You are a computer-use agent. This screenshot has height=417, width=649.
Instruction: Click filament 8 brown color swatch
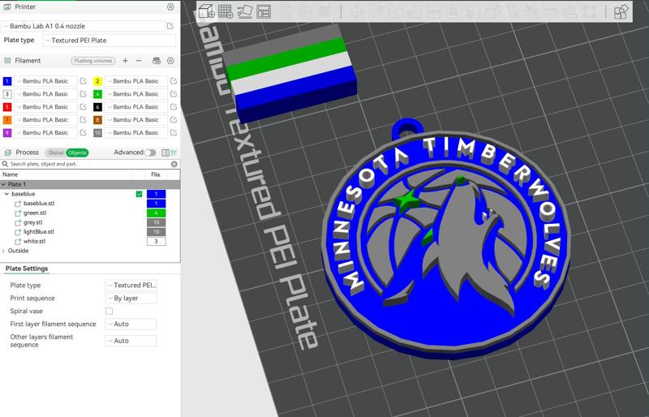pos(97,120)
